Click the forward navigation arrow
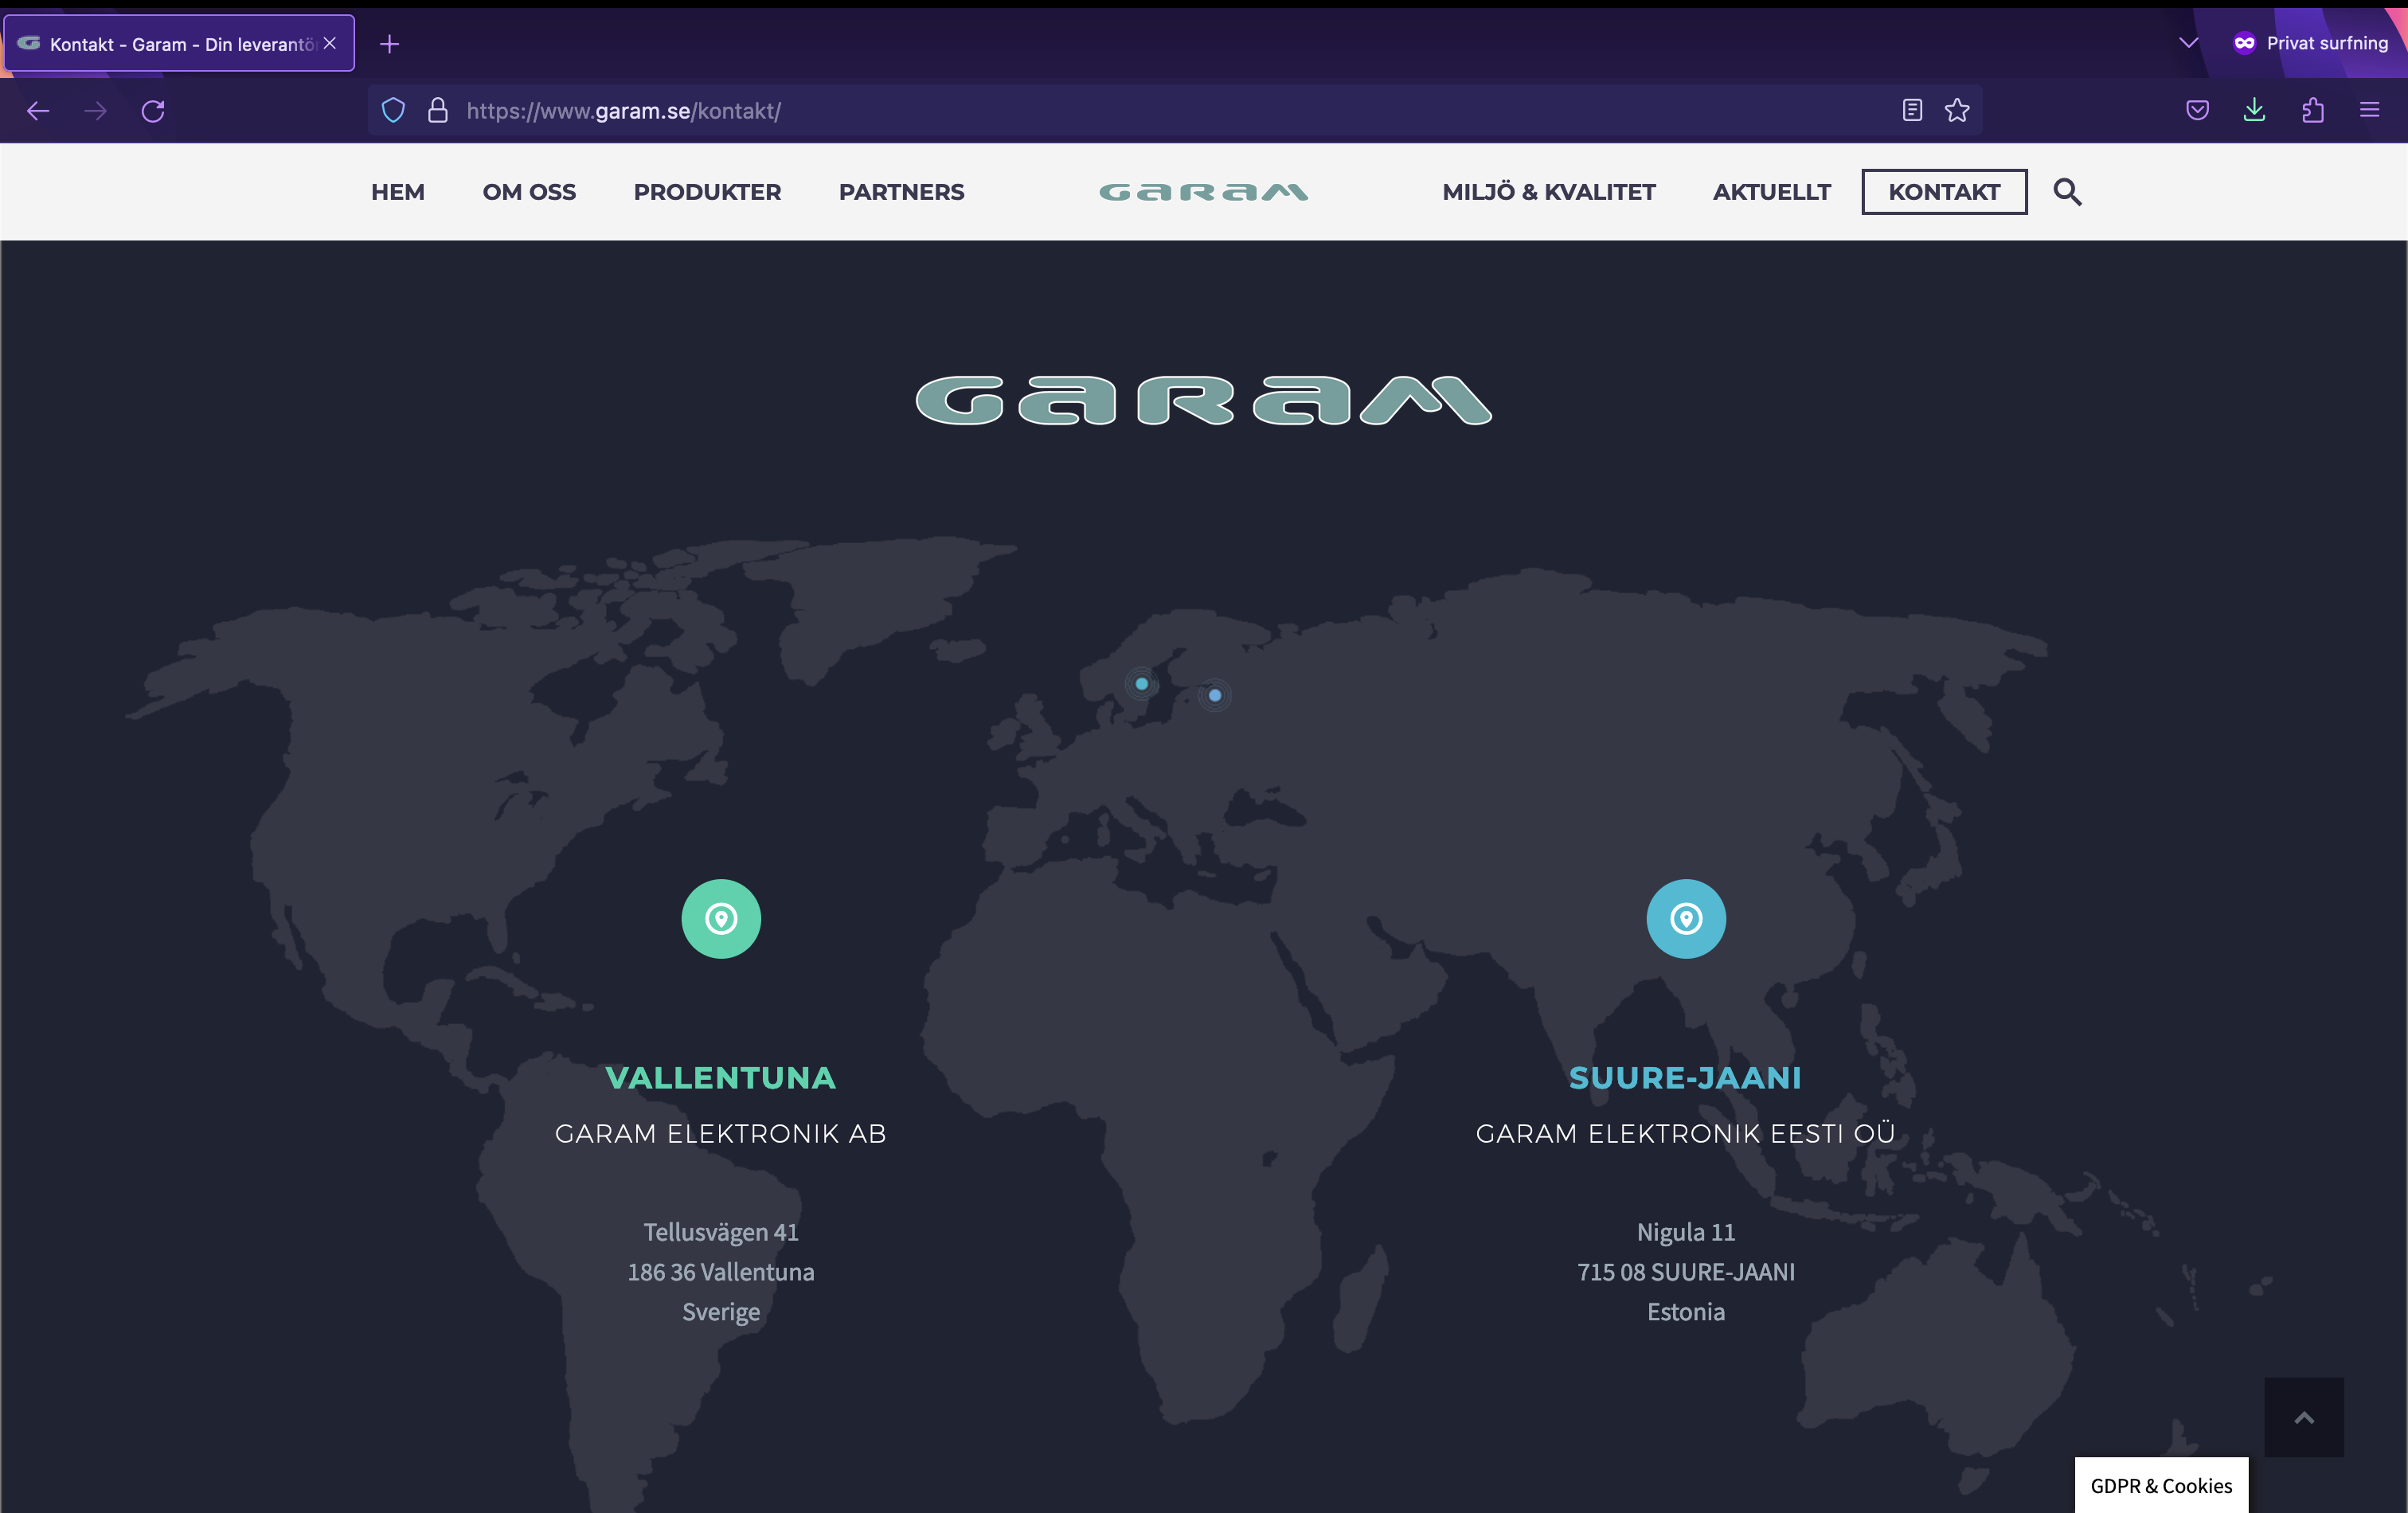The width and height of the screenshot is (2408, 1513). (96, 111)
